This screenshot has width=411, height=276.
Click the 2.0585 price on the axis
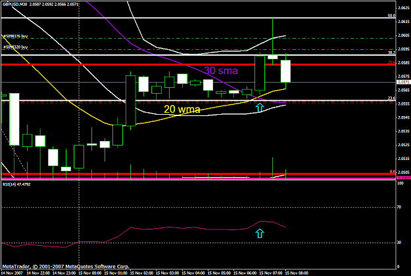click(404, 63)
